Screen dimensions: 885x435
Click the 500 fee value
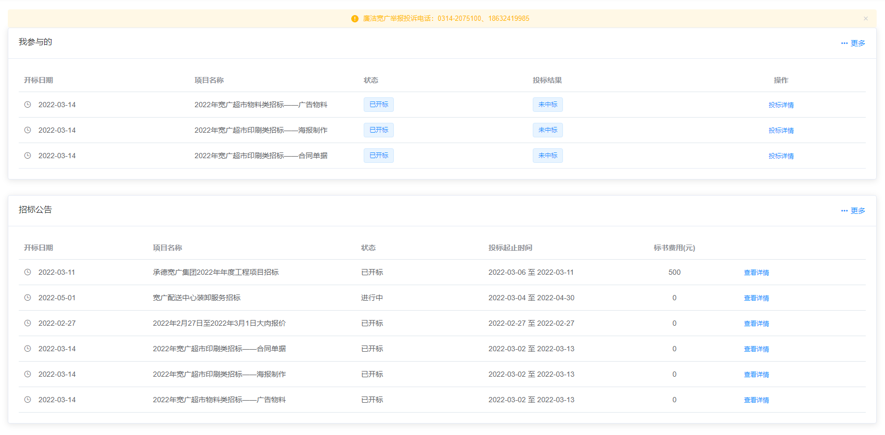coord(674,272)
